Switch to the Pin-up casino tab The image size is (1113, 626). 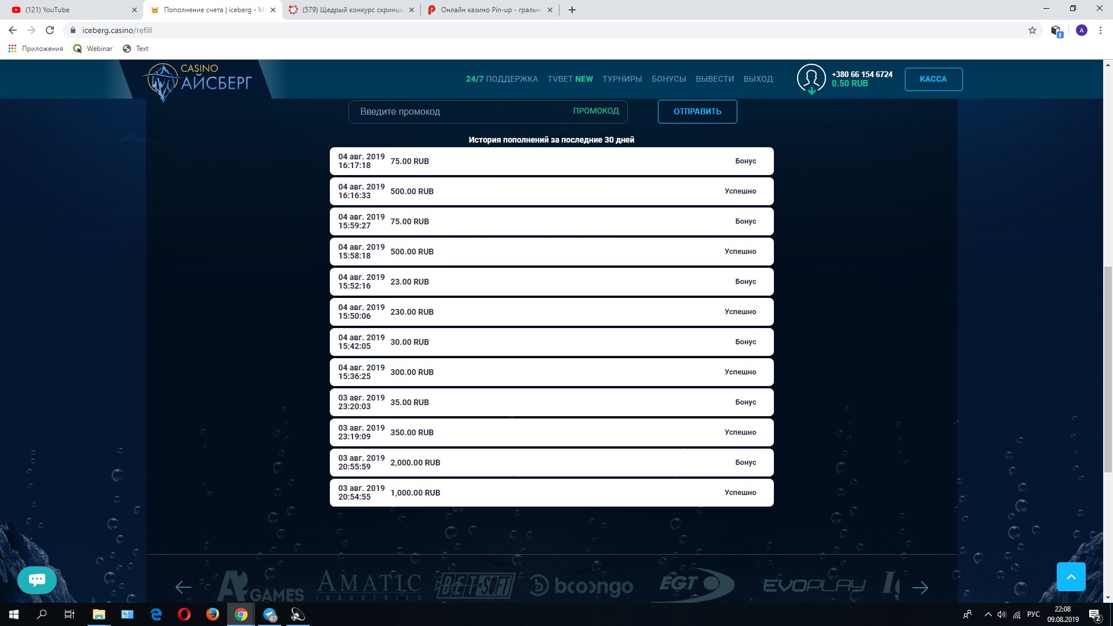pos(490,10)
